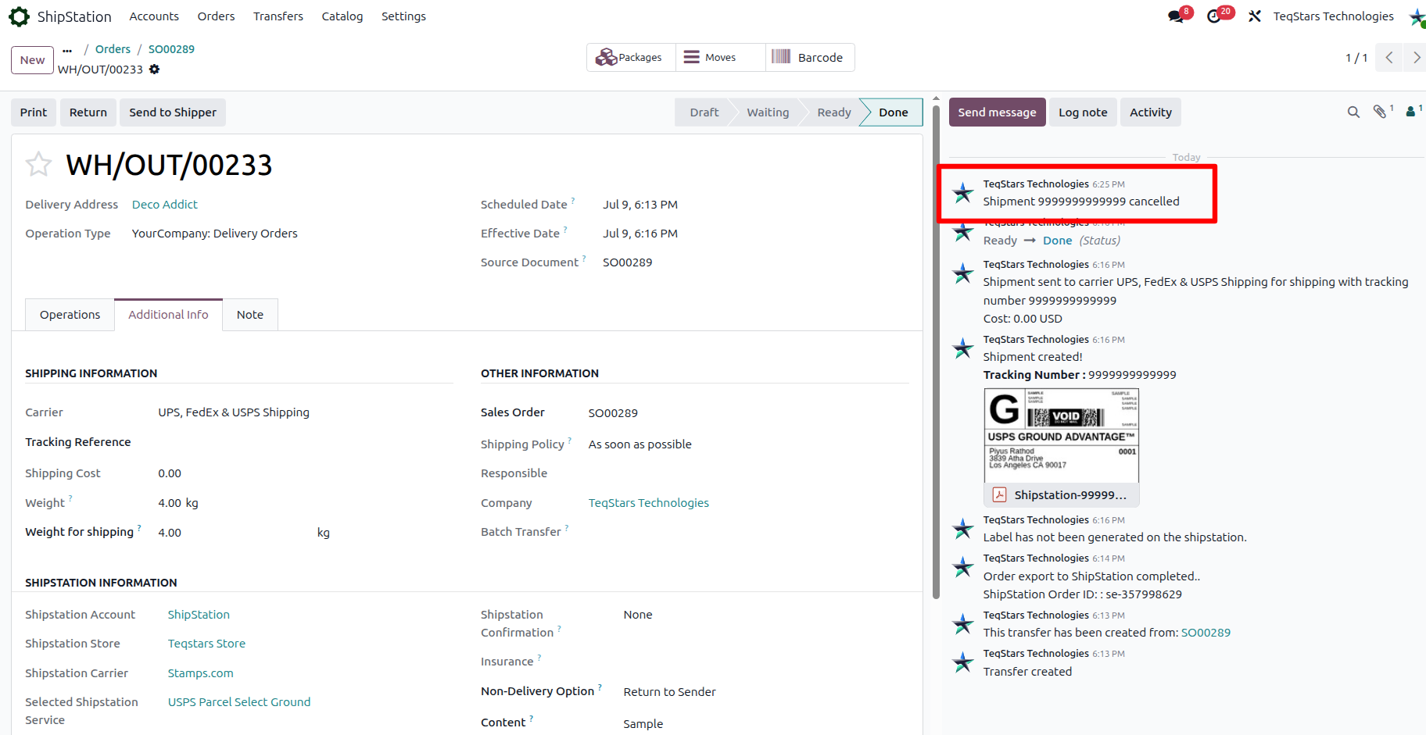Screen dimensions: 1426x735
Task: Click the debug tools wrench icon
Action: tap(1255, 16)
